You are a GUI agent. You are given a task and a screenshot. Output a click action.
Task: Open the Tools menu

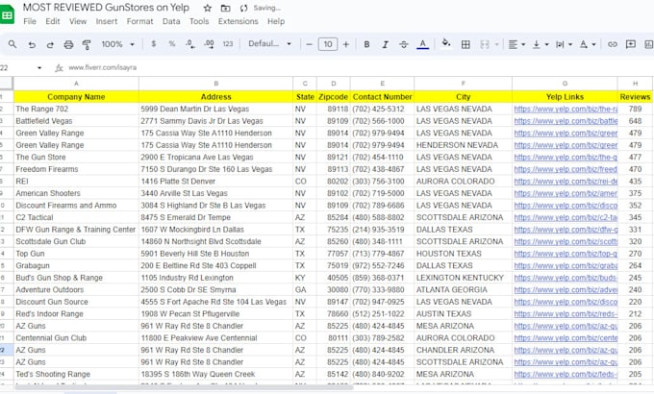pos(199,21)
